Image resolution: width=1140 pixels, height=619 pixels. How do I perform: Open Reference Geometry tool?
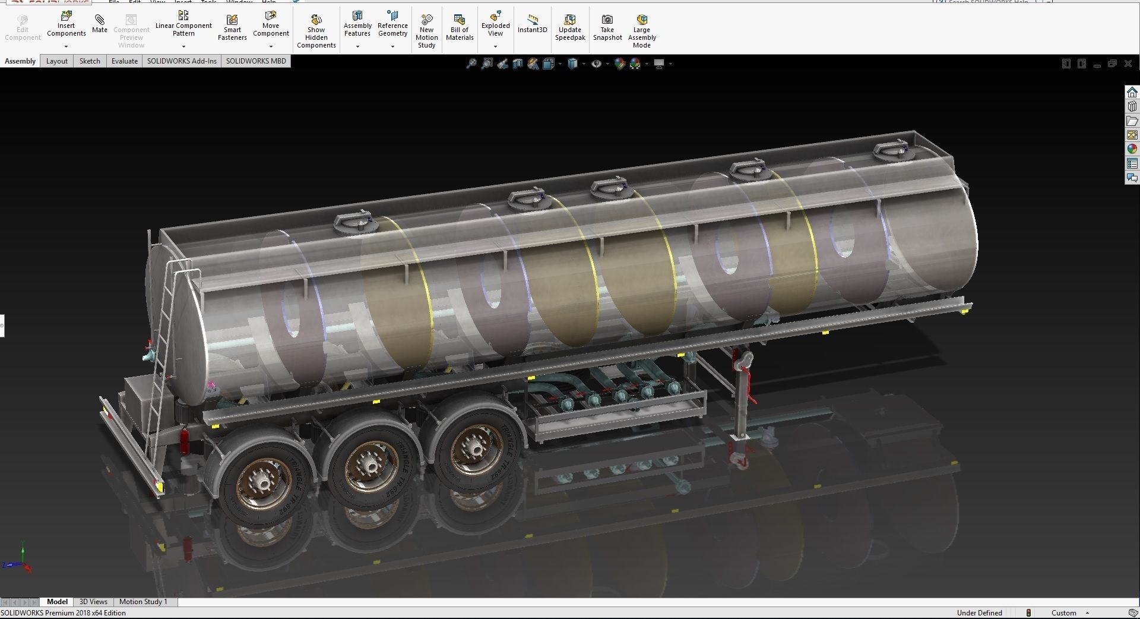click(392, 24)
